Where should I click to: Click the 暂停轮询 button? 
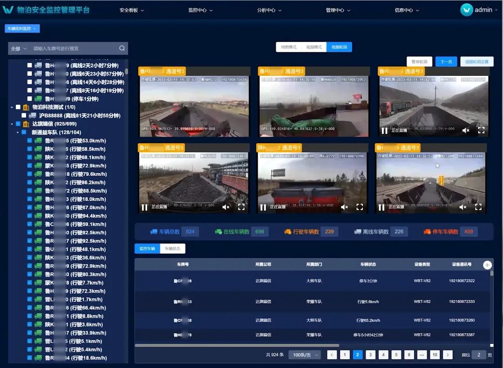(x=420, y=62)
